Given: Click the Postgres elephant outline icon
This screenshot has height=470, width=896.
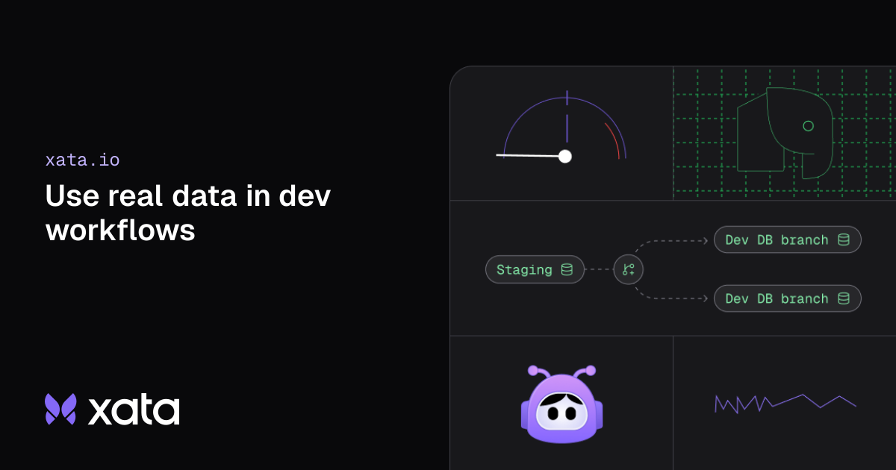Looking at the screenshot, I should point(785,133).
